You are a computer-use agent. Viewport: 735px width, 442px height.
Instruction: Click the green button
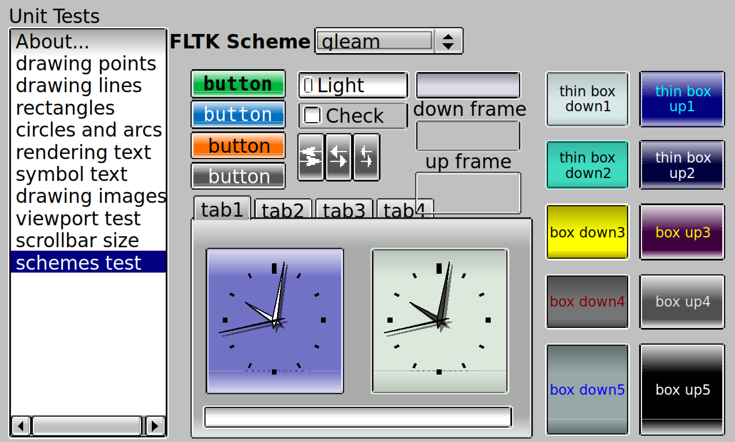coord(238,83)
